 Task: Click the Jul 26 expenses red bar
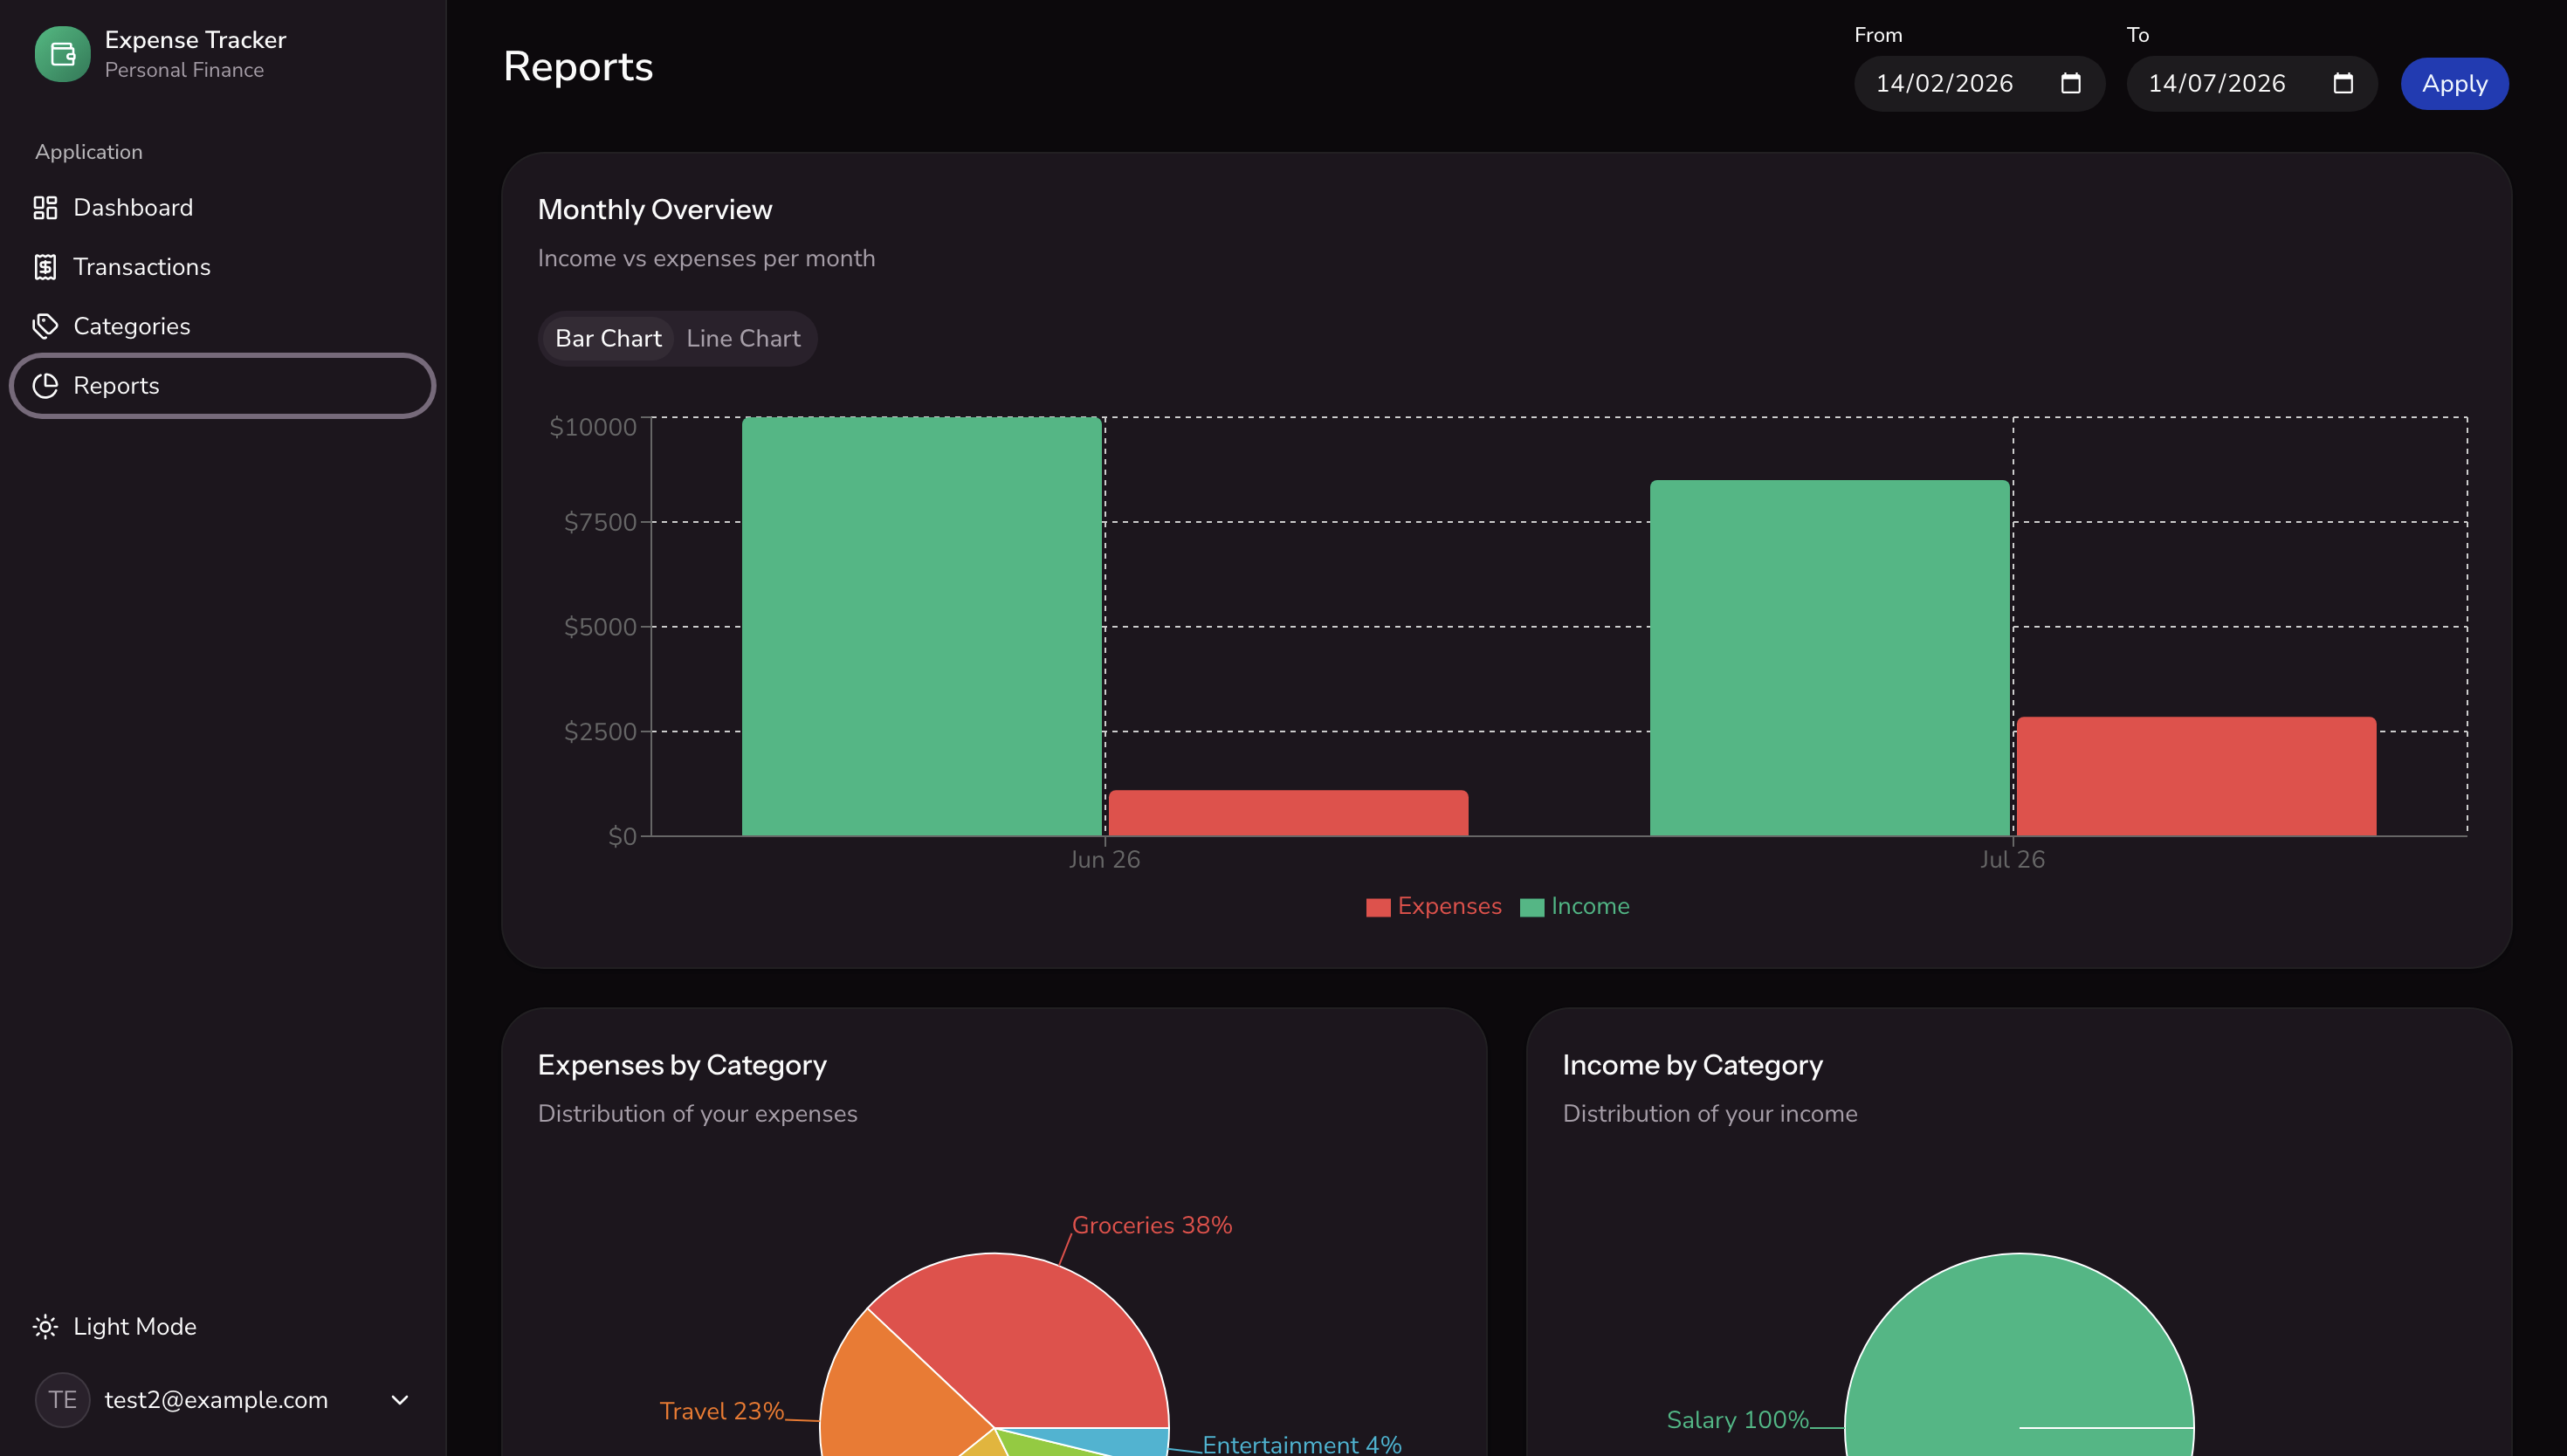click(x=2196, y=776)
